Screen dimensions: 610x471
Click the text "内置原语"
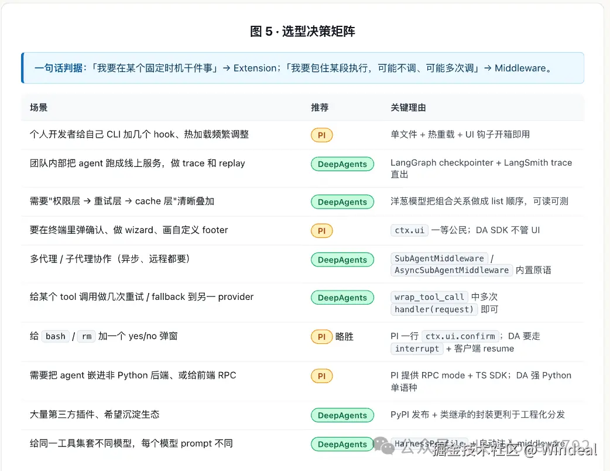coord(533,269)
